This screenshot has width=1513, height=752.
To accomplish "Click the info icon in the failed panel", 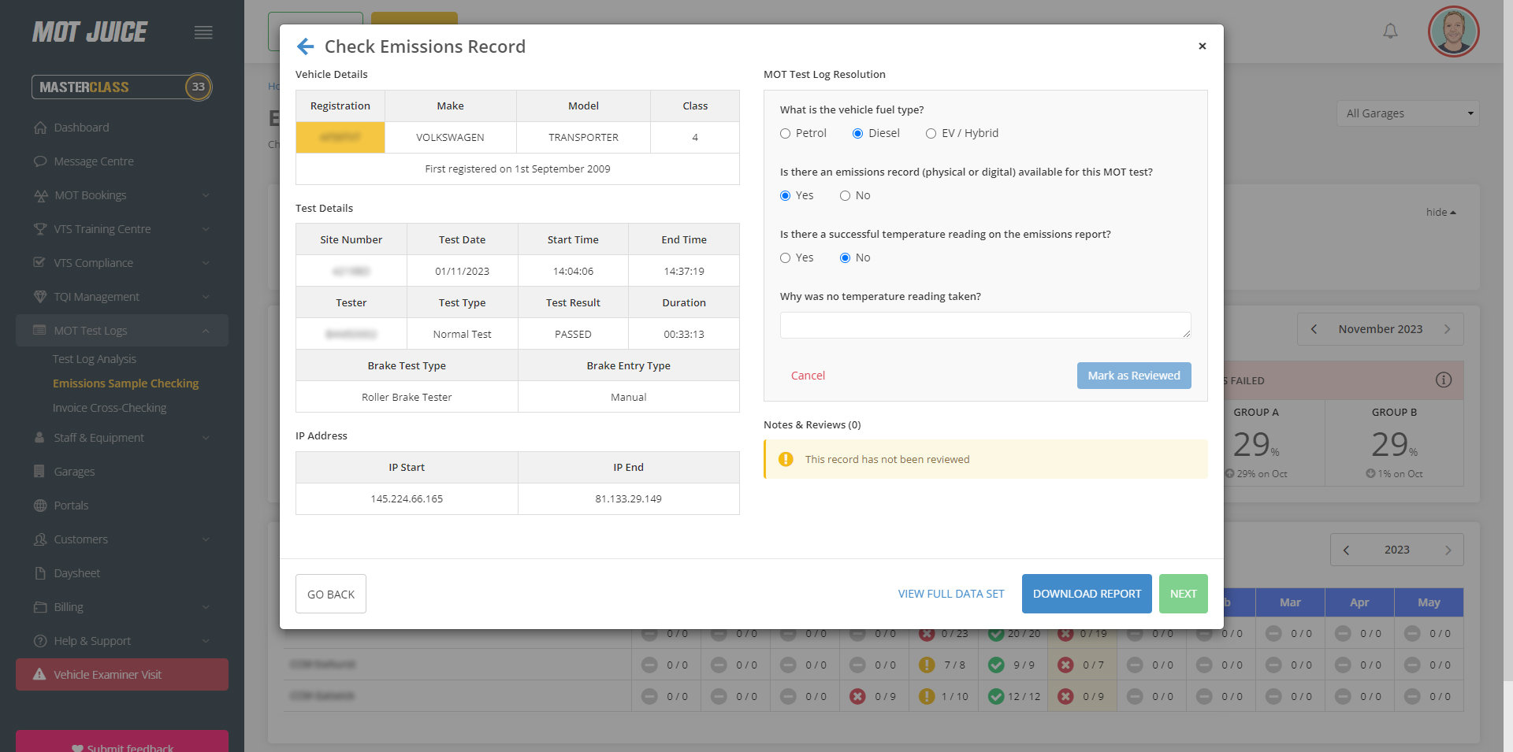I will coord(1444,380).
